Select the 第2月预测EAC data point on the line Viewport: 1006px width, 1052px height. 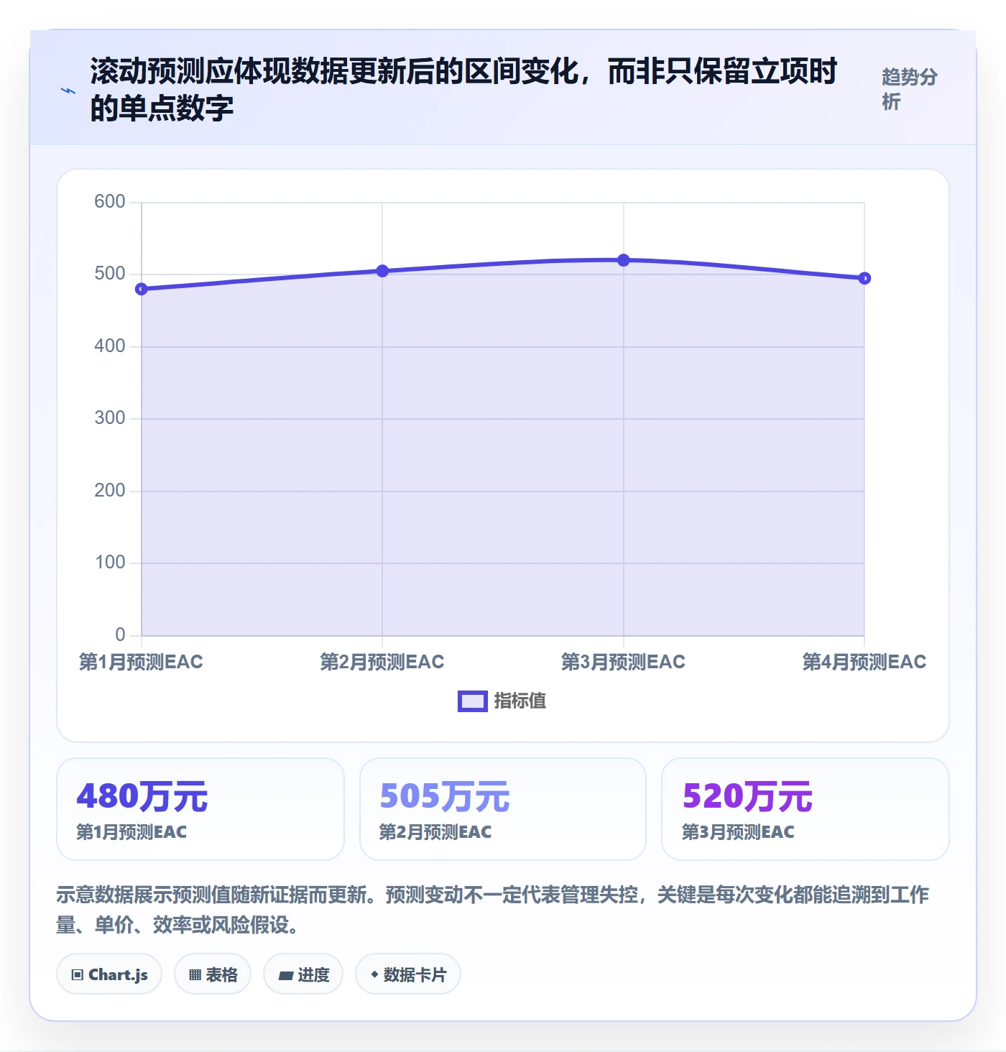(x=382, y=271)
